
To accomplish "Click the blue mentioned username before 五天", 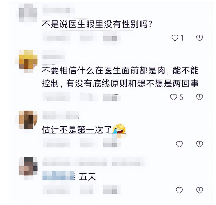I will [59, 176].
